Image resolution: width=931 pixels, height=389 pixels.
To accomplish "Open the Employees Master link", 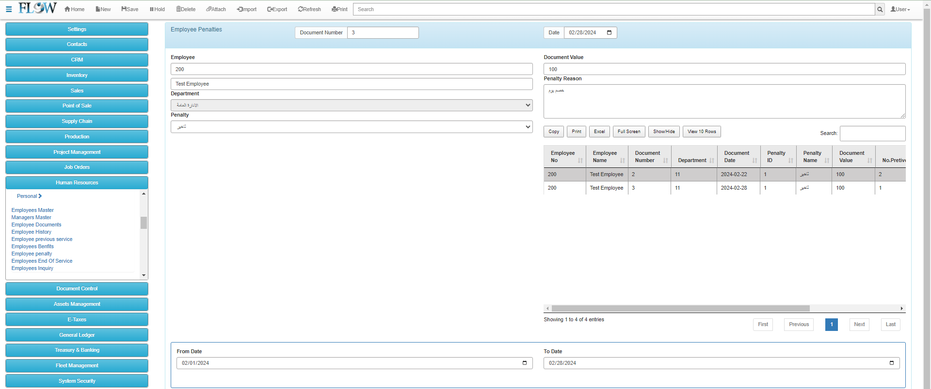I will (x=32, y=210).
